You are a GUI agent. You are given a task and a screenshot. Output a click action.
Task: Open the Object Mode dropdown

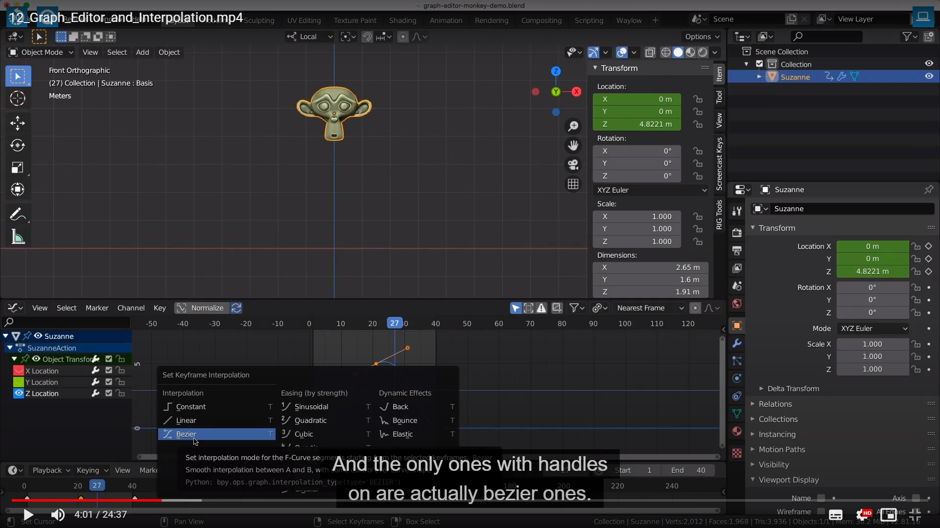point(41,52)
